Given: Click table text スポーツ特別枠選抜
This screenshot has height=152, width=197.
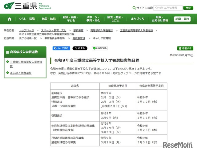Looking at the screenshot, I should 64,106.
